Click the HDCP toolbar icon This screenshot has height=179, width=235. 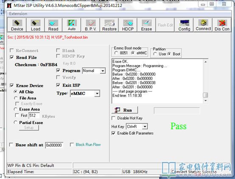(x=128, y=25)
